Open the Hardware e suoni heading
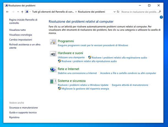This screenshot has height=127, width=168. tap(71, 53)
